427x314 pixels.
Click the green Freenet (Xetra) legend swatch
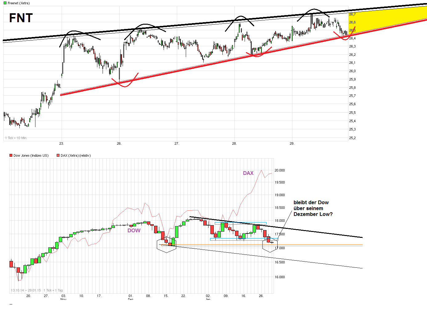click(5, 3)
